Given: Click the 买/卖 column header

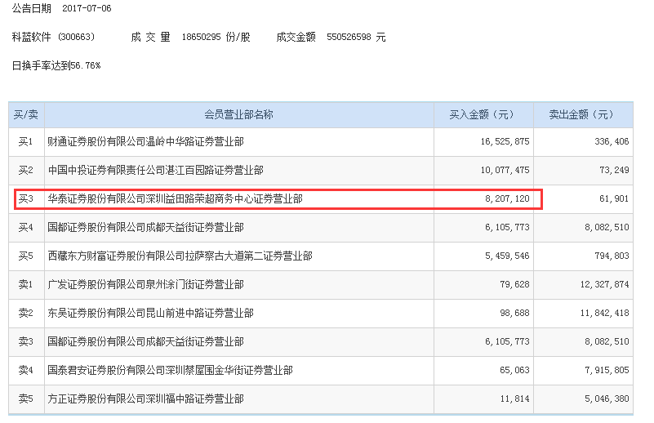Looking at the screenshot, I should coord(26,114).
